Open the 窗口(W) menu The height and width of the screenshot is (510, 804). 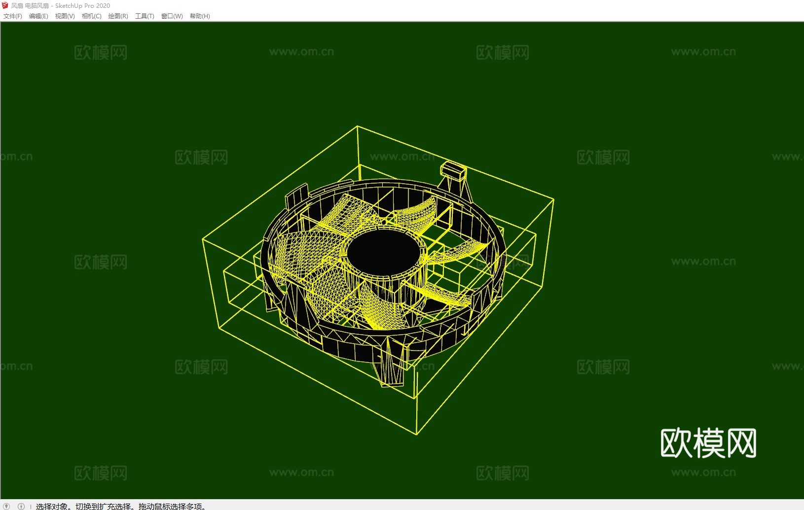[172, 16]
